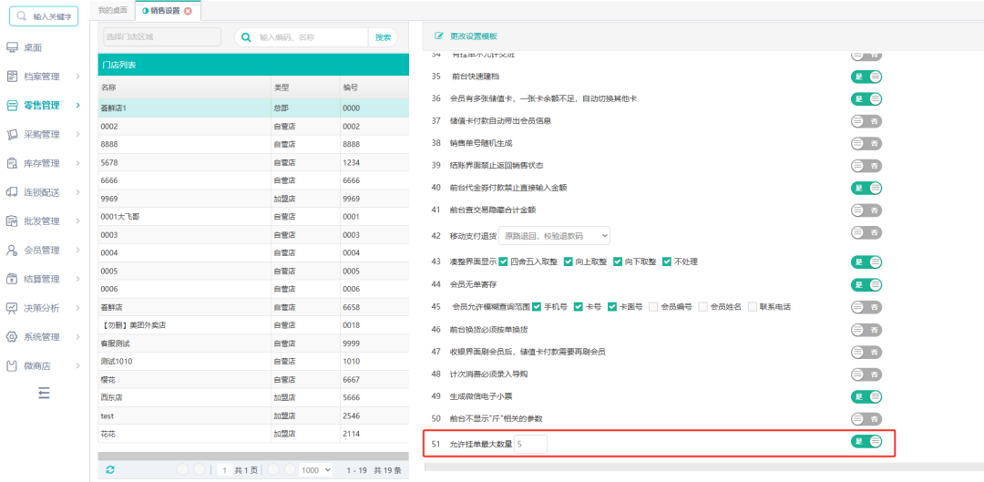Click the 结算管理 sidebar icon

(12, 279)
